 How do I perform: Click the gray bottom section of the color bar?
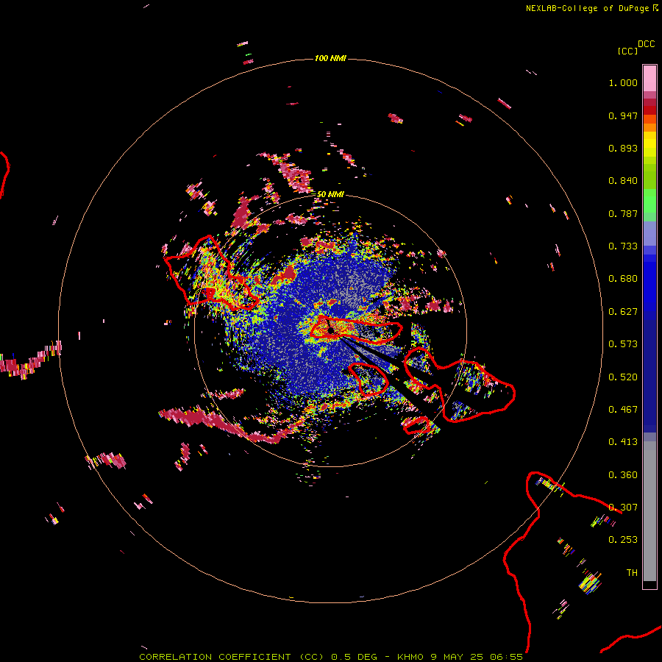(649, 511)
